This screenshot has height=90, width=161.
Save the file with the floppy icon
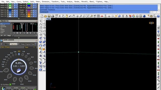[49, 16]
